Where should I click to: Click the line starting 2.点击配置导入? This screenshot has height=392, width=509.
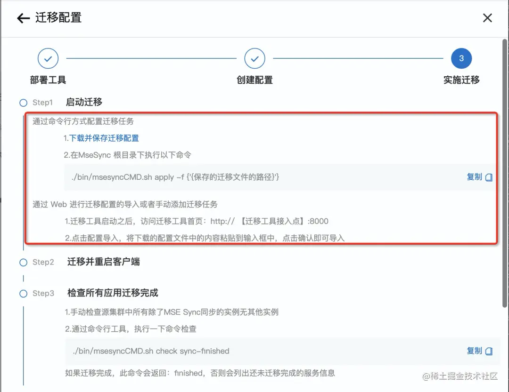click(x=205, y=238)
